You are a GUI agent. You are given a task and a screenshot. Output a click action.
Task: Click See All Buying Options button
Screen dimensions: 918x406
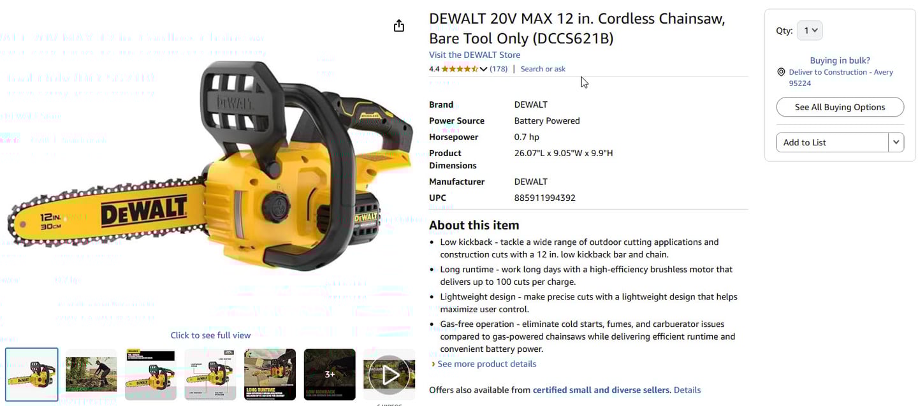(x=840, y=107)
